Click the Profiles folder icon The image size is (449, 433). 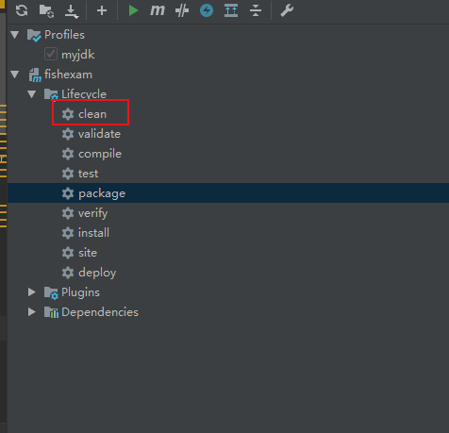click(34, 35)
